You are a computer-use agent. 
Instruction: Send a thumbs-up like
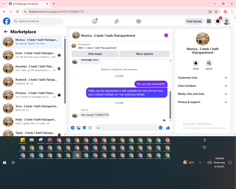click(x=168, y=128)
